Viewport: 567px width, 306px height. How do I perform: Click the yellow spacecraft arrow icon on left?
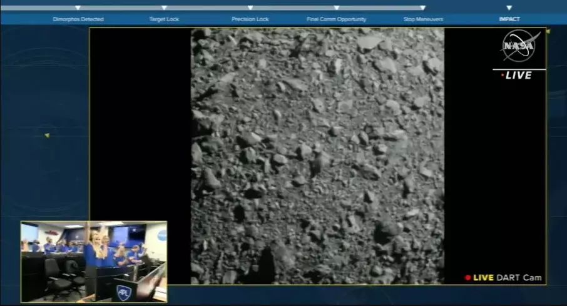(x=47, y=136)
